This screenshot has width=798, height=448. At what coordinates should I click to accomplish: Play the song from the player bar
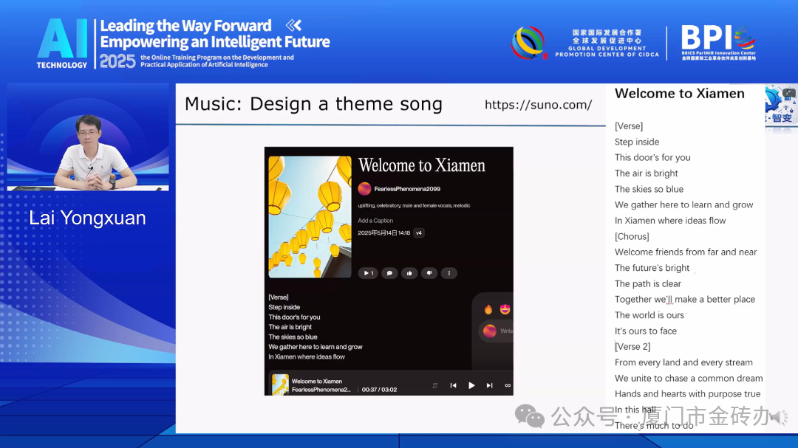tap(471, 385)
